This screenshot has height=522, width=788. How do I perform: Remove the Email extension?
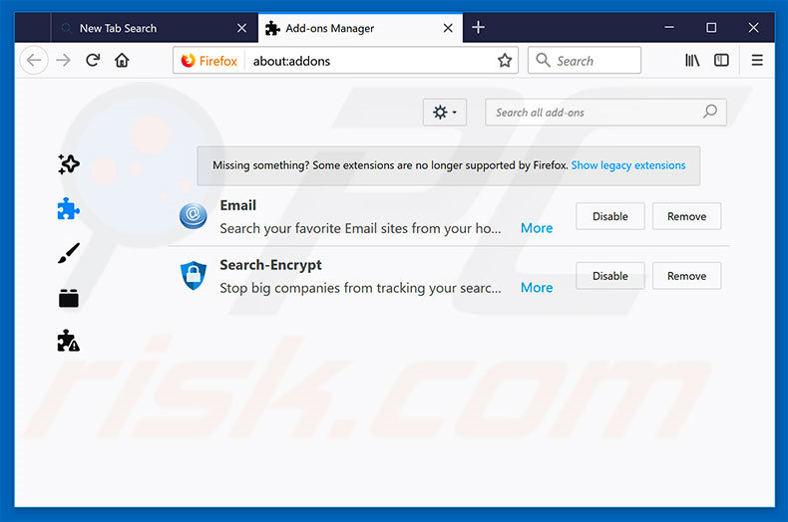point(686,216)
